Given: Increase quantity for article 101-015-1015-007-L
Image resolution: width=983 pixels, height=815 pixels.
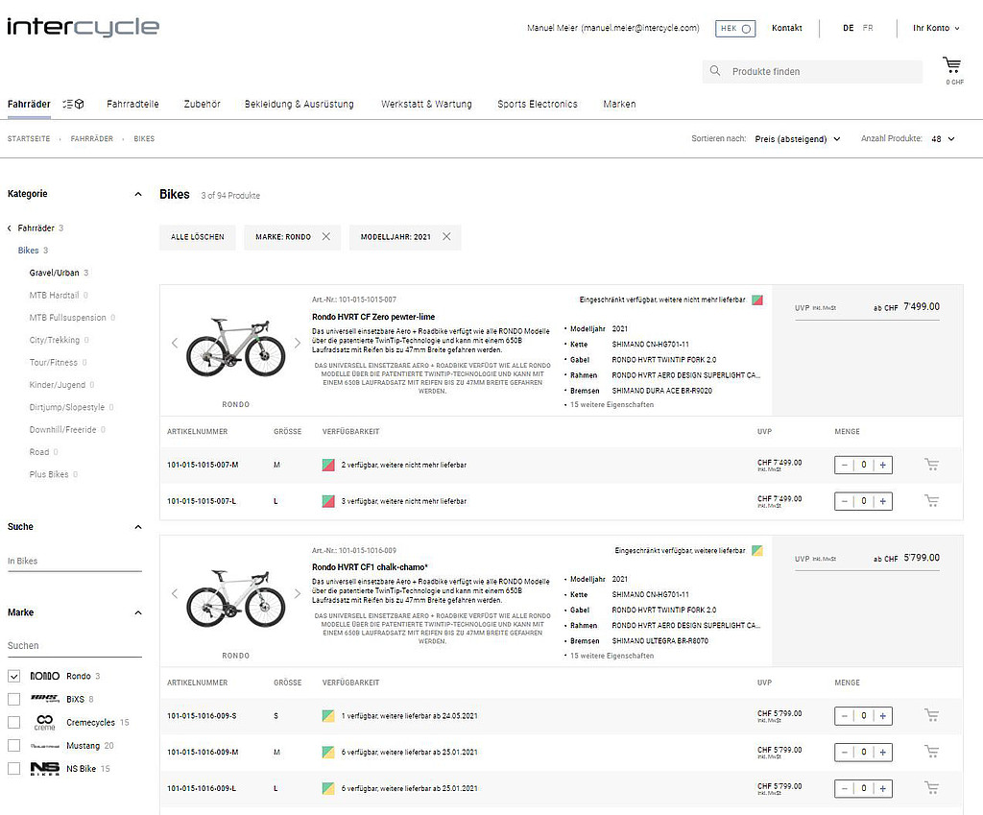Looking at the screenshot, I should click(x=883, y=501).
